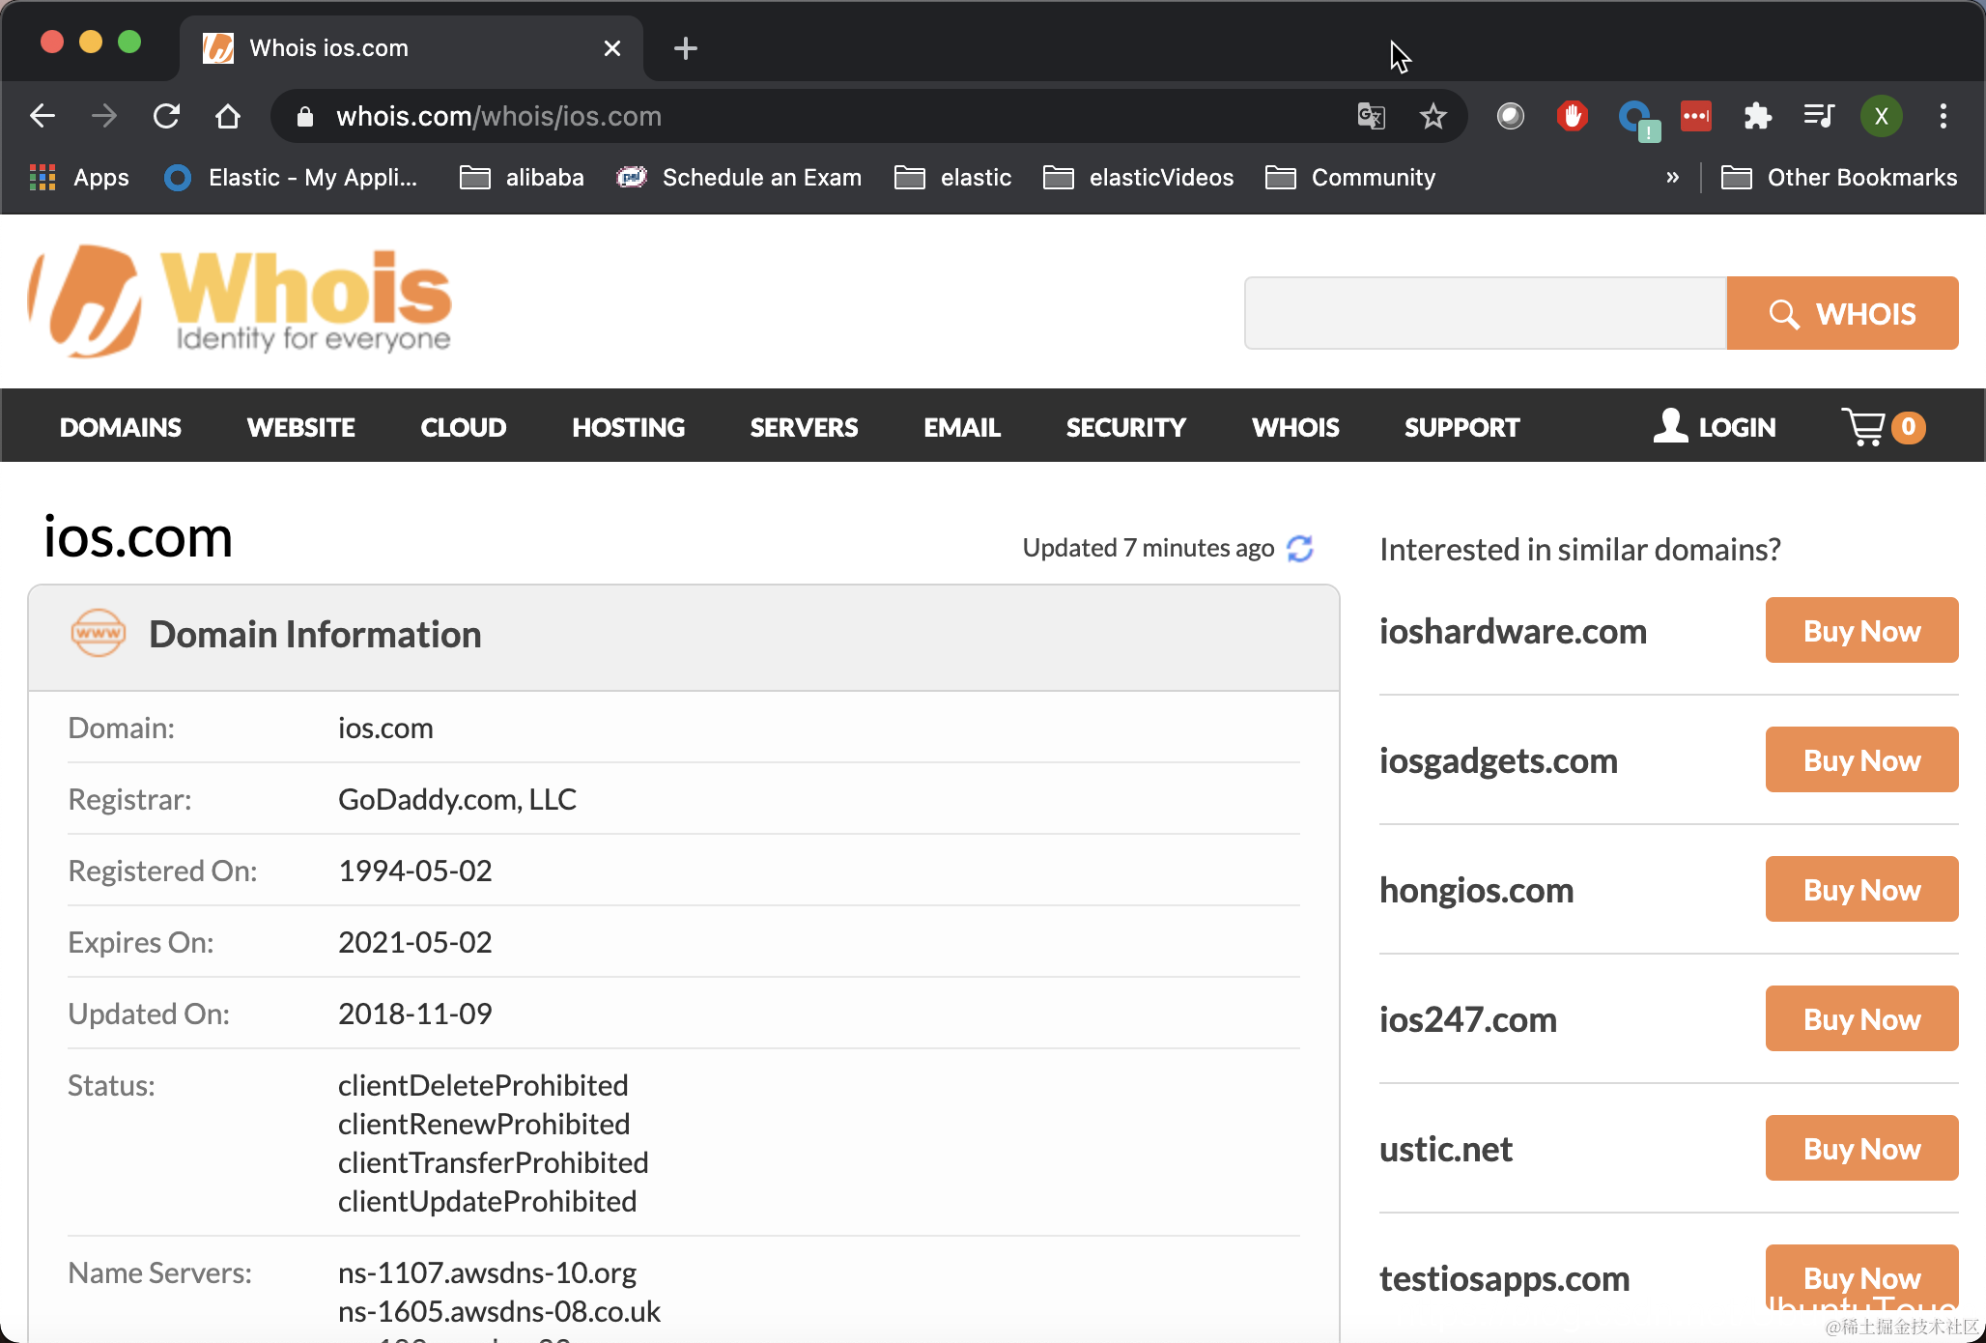
Task: Click the red hand ad-blocker extension icon
Action: coord(1572,117)
